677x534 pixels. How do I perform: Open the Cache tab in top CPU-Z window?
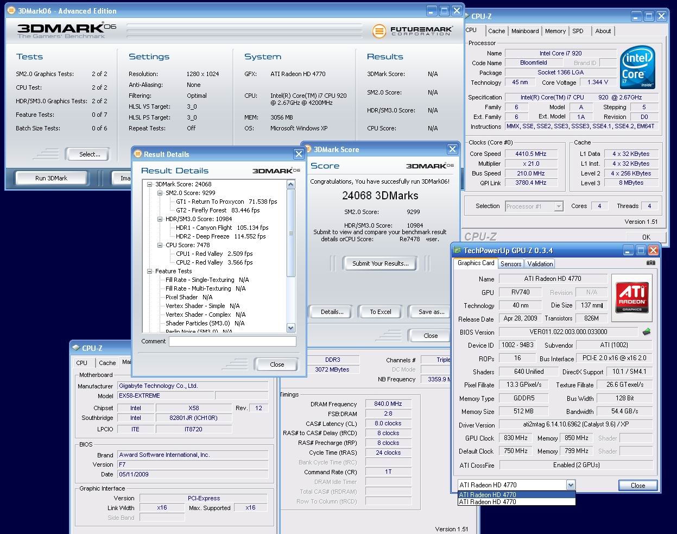tap(496, 31)
